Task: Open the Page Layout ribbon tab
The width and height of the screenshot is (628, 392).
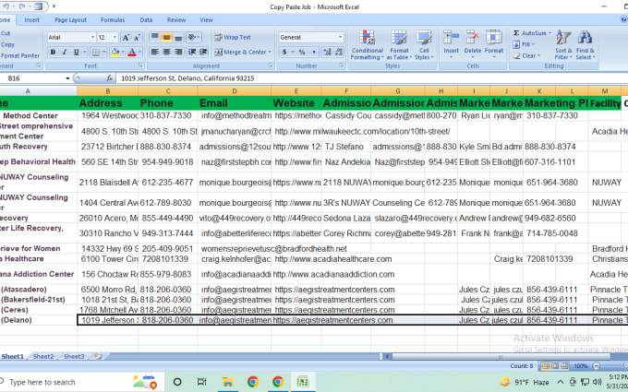Action: [x=70, y=19]
